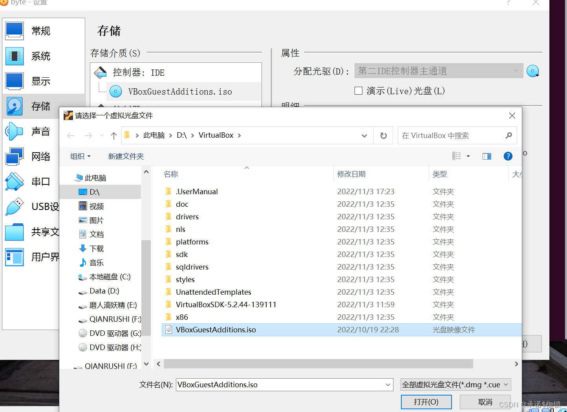
Task: Click the horizontal scrollbar in file list
Action: click(x=318, y=364)
